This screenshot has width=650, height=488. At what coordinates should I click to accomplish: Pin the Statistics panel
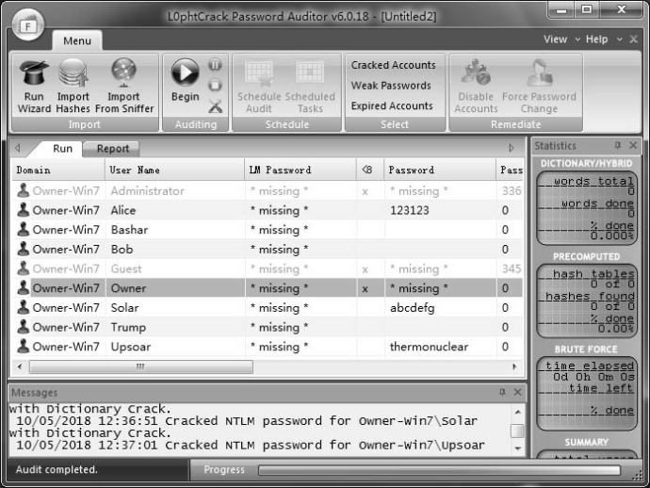click(618, 145)
